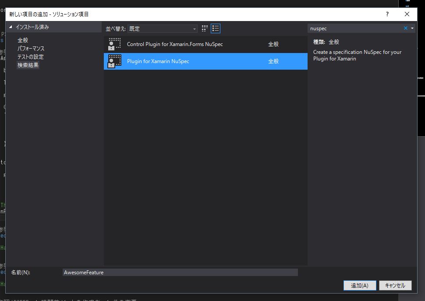Switch to the list details view
Viewport: 425px width, 301px height.
click(216, 28)
